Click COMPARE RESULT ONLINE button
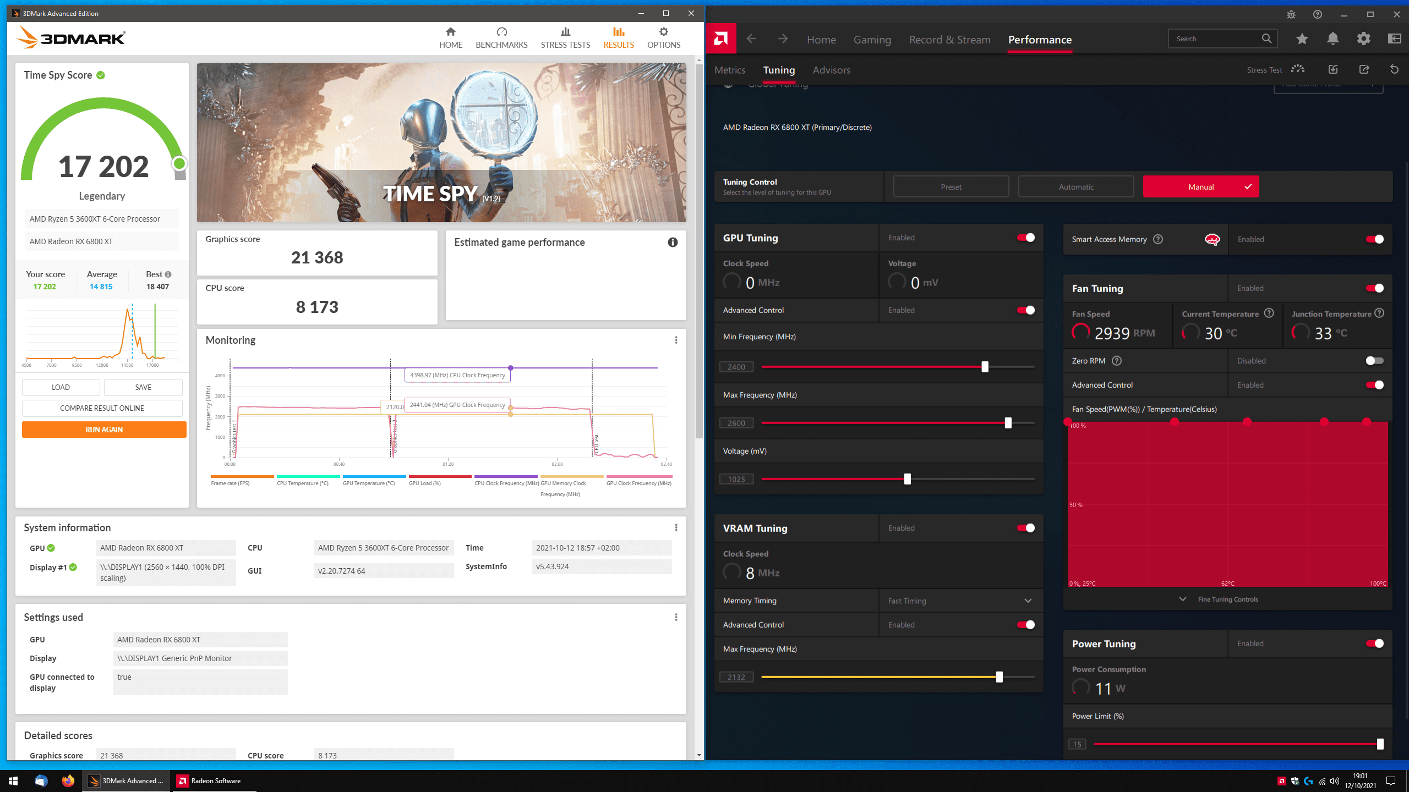 pos(102,408)
